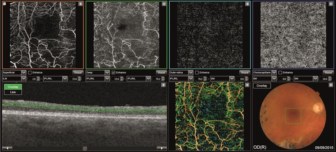This screenshot has width=336, height=152.
Task: Expand the B-scan cross-section panel
Action: pos(163,85)
